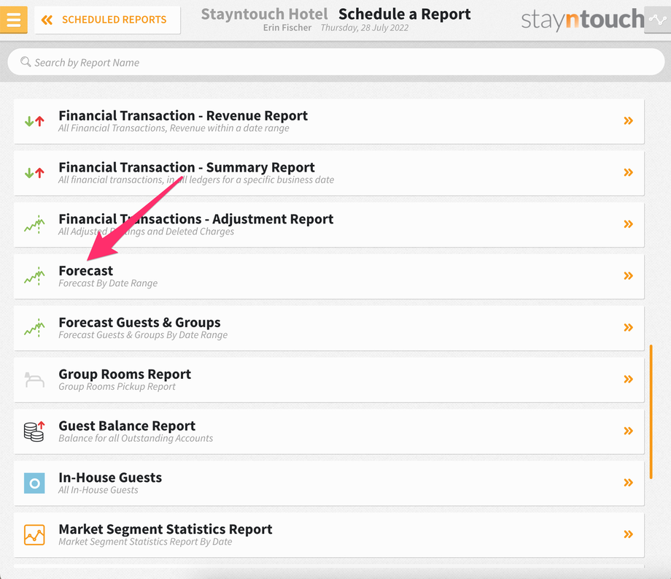The height and width of the screenshot is (579, 671).
Task: Open the orange hamburger menu
Action: coord(14,20)
